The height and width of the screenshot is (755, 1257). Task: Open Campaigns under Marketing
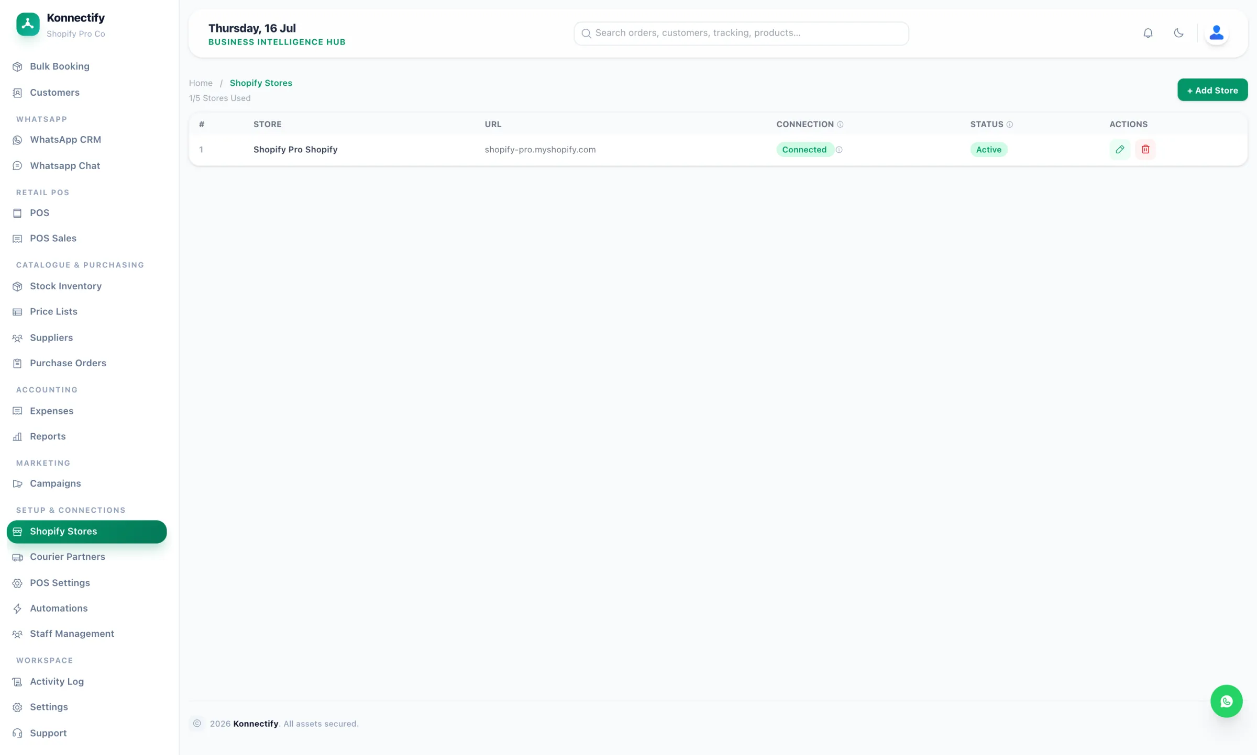click(x=86, y=483)
